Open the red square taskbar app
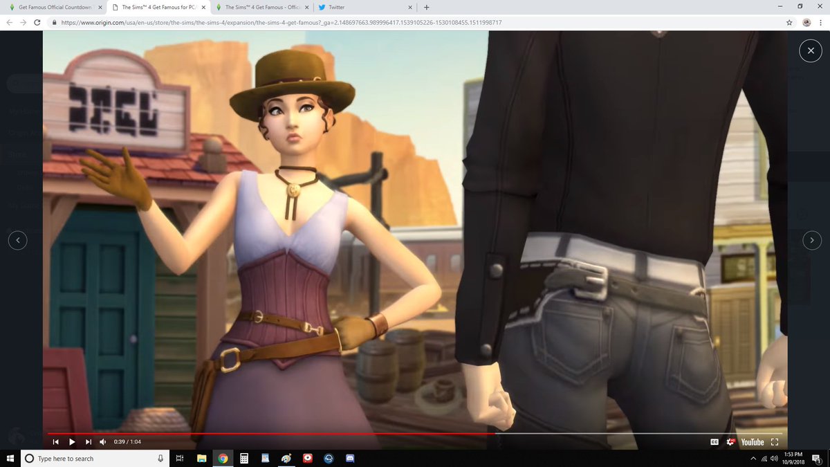The image size is (830, 467). tap(308, 458)
